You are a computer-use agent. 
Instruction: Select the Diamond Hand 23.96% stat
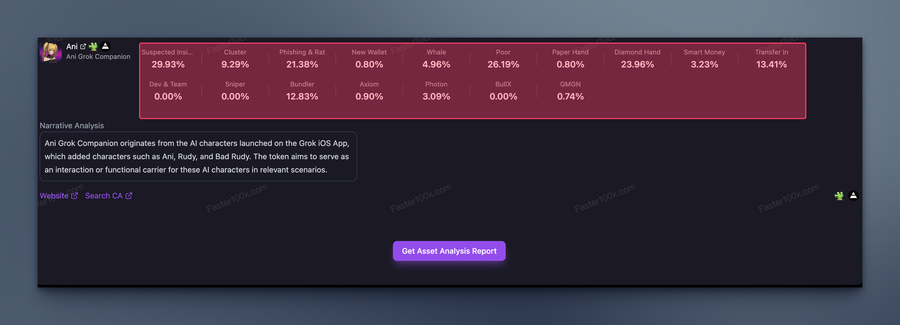point(637,59)
